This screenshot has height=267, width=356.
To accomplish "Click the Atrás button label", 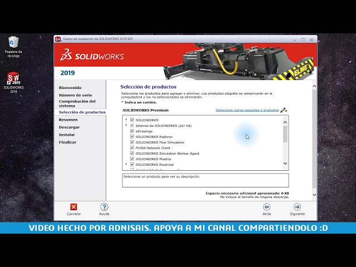I will (x=266, y=214).
